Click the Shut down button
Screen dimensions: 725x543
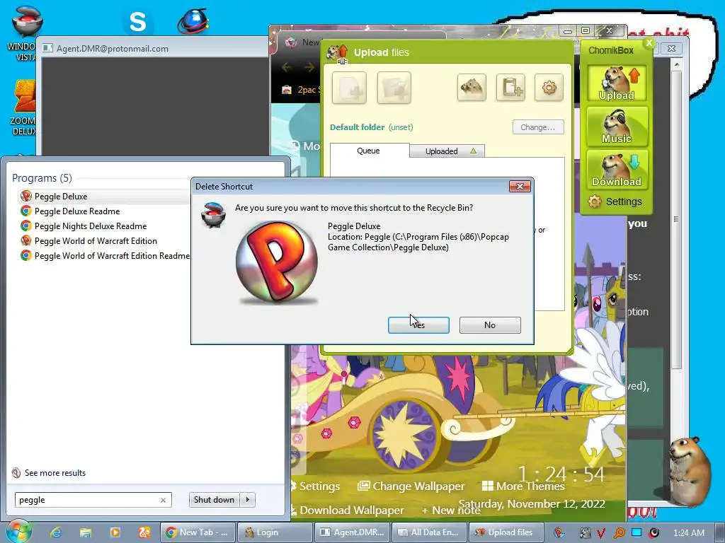(x=214, y=500)
